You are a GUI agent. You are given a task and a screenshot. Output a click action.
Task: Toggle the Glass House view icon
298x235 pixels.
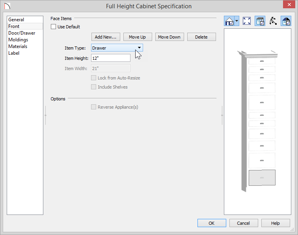click(x=260, y=21)
